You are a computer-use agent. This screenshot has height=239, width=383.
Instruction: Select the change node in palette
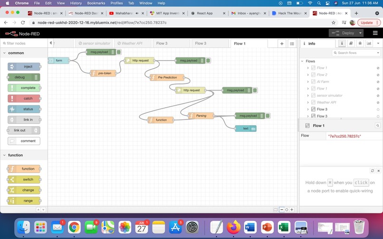point(24,190)
